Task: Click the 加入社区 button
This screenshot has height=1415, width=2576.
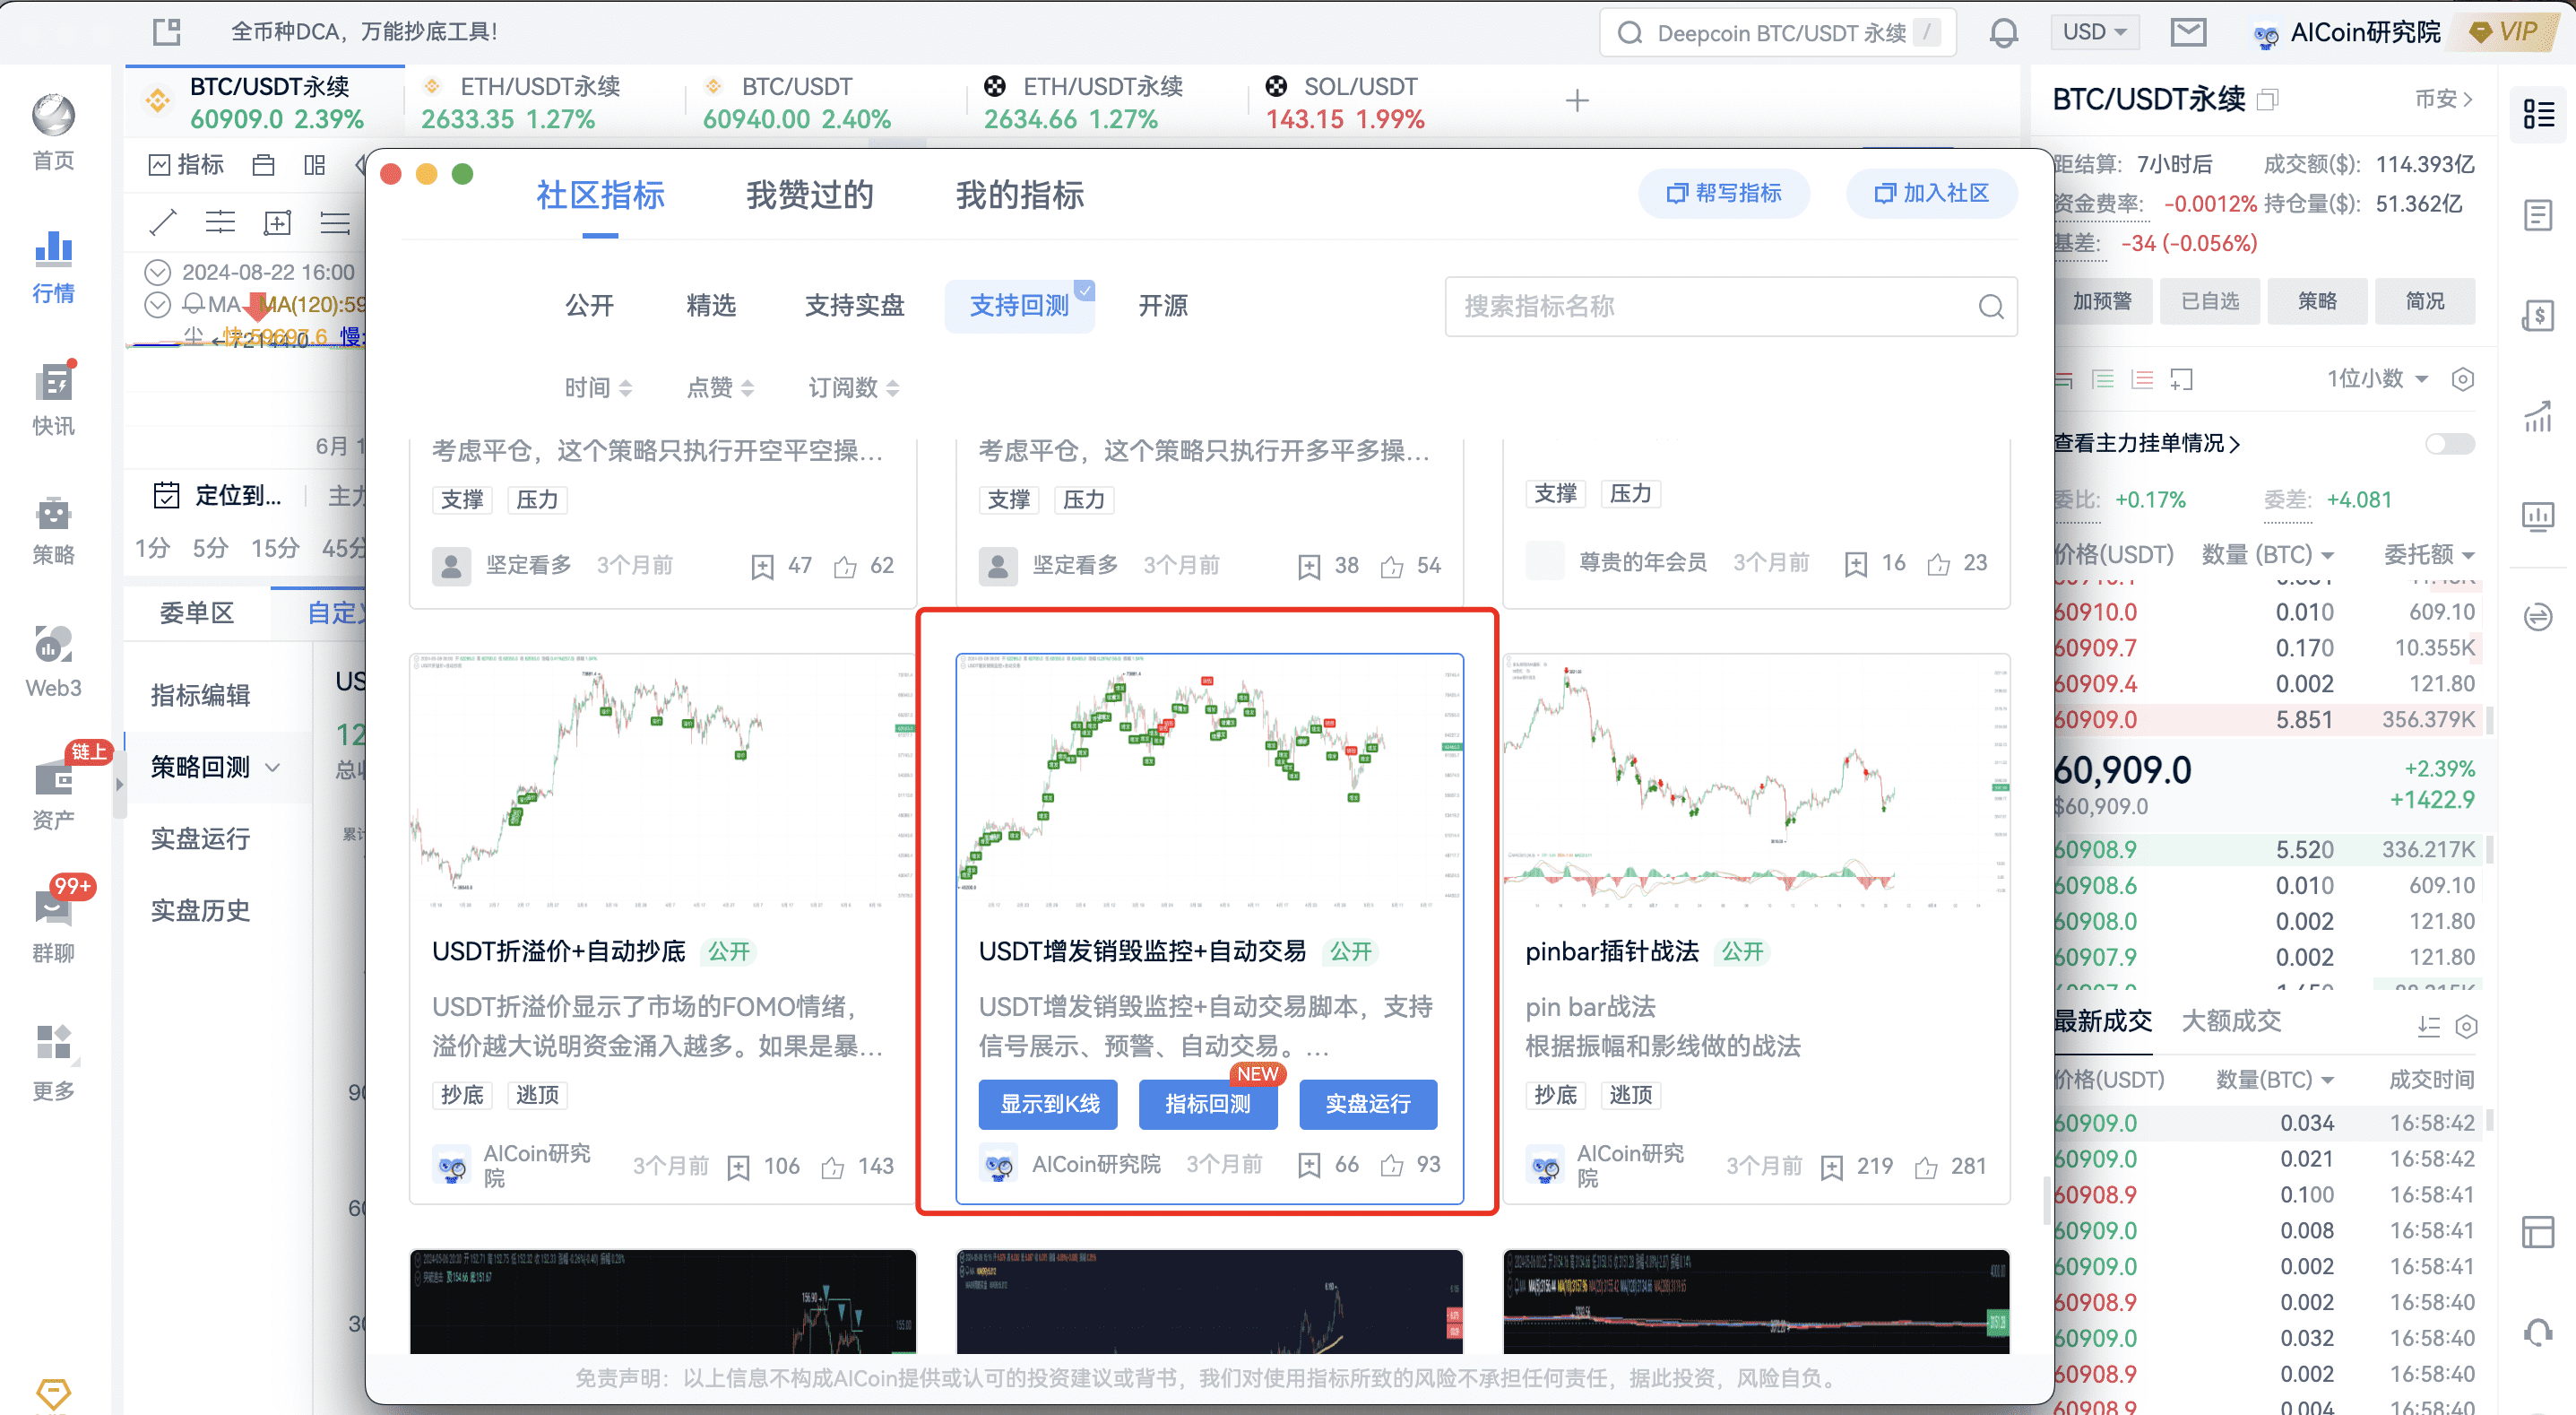Action: click(x=1931, y=193)
